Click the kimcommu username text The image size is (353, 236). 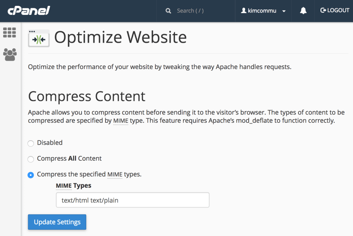[262, 11]
